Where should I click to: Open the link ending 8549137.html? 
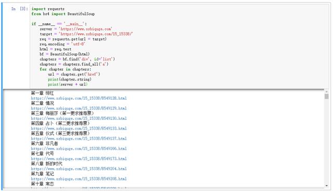click(79, 139)
